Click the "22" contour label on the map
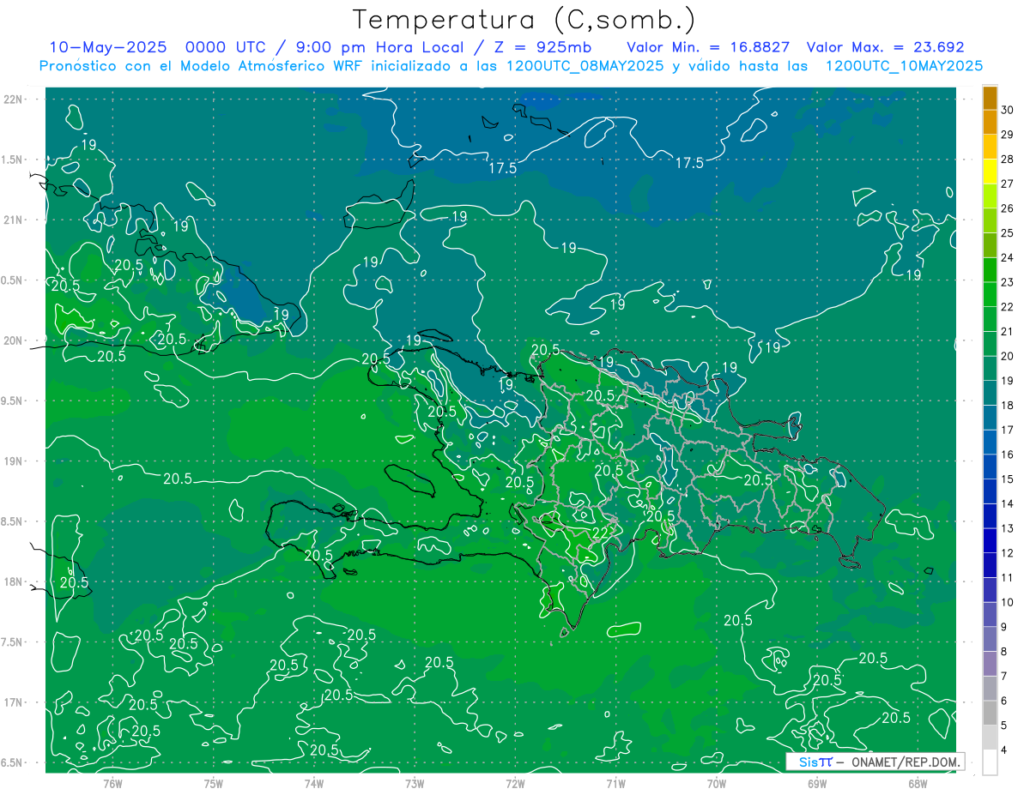The image size is (1030, 795). 602,533
